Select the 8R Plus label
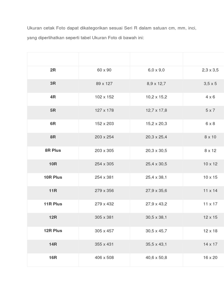The height and width of the screenshot is (299, 224). point(53,150)
